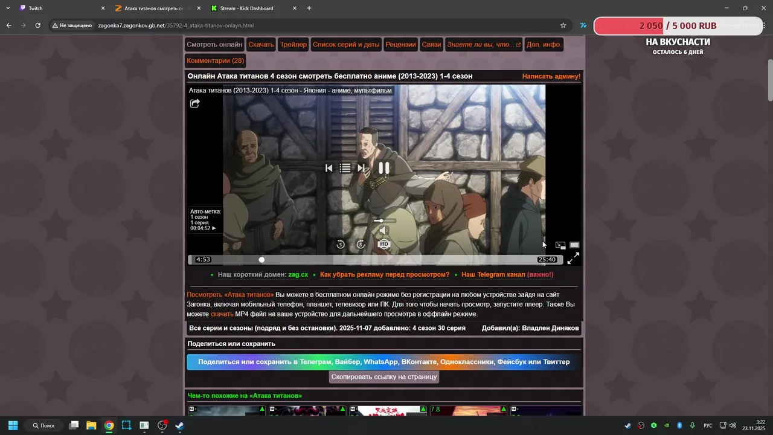Viewport: 773px width, 435px height.
Task: Click the Написать админу! link
Action: coord(551,76)
